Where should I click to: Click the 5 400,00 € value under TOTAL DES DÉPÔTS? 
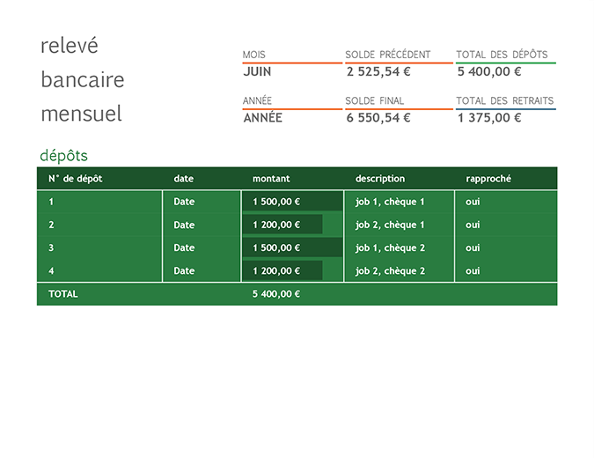(489, 72)
